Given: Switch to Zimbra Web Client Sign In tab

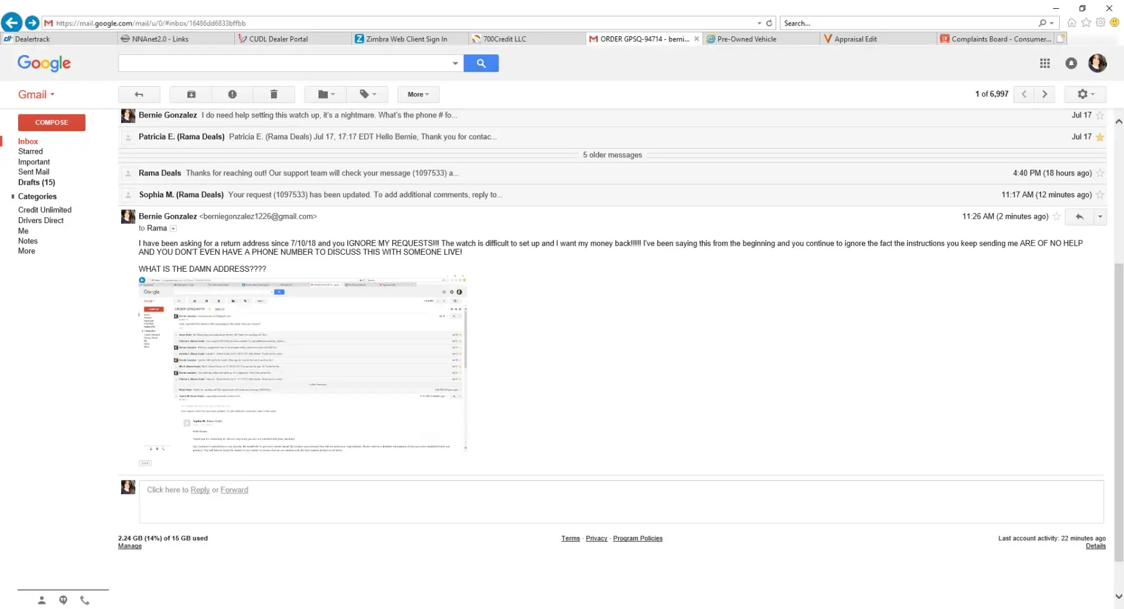Looking at the screenshot, I should [410, 39].
